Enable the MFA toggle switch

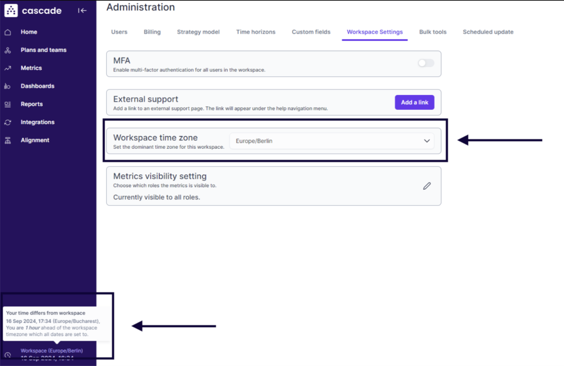pos(426,63)
